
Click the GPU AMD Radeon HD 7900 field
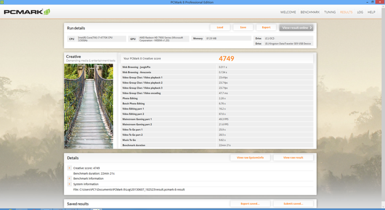[159, 39]
